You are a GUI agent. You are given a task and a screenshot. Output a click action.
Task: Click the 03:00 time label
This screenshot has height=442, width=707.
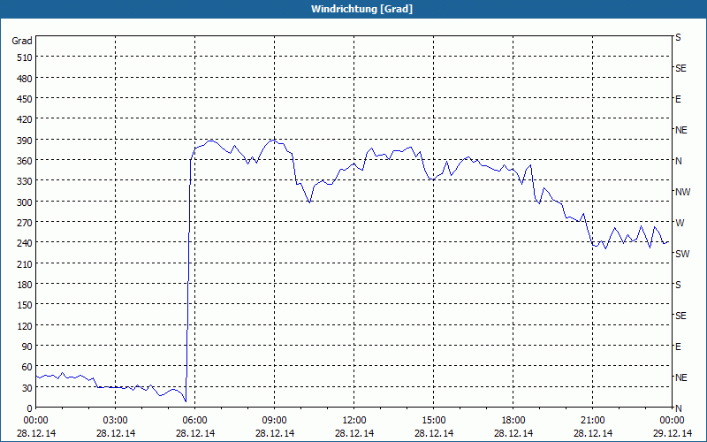click(116, 421)
